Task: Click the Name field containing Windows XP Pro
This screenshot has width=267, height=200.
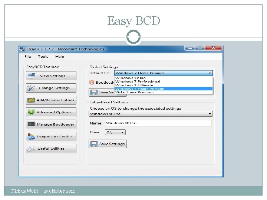Action: tap(158, 123)
